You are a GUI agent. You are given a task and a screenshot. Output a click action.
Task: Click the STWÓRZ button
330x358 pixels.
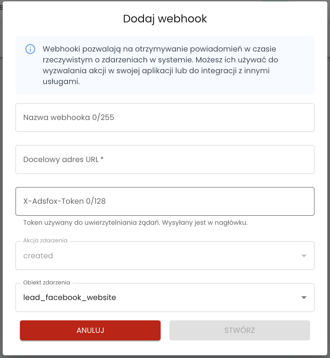[239, 330]
